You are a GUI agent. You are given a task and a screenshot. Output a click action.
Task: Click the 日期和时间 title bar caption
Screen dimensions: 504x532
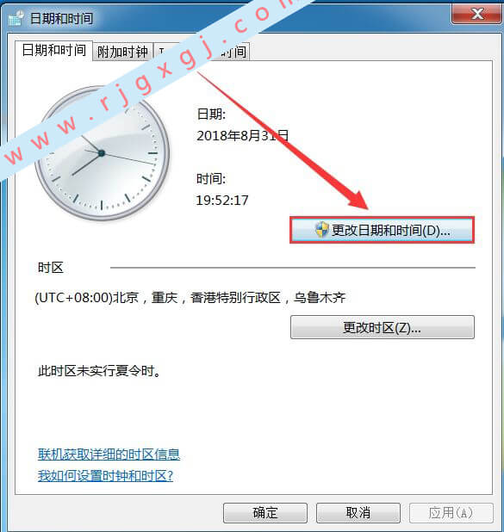tap(61, 18)
